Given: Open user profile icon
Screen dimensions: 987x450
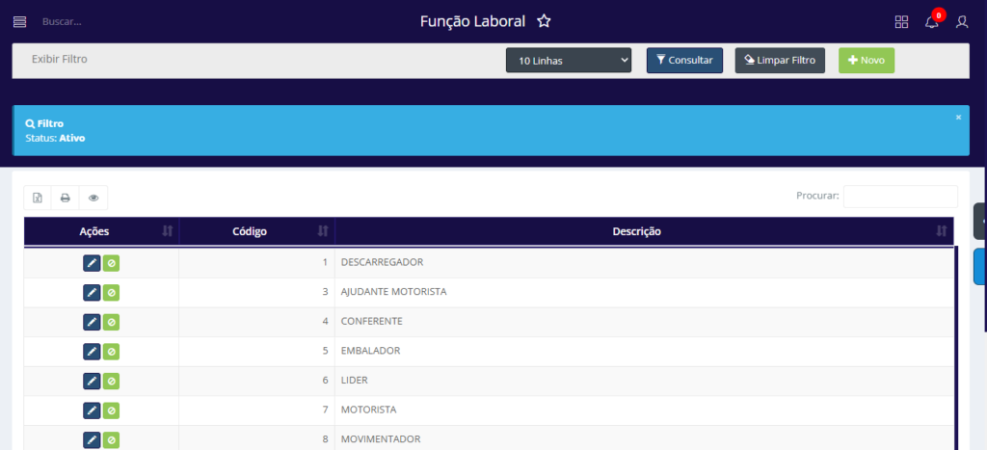Looking at the screenshot, I should point(961,21).
